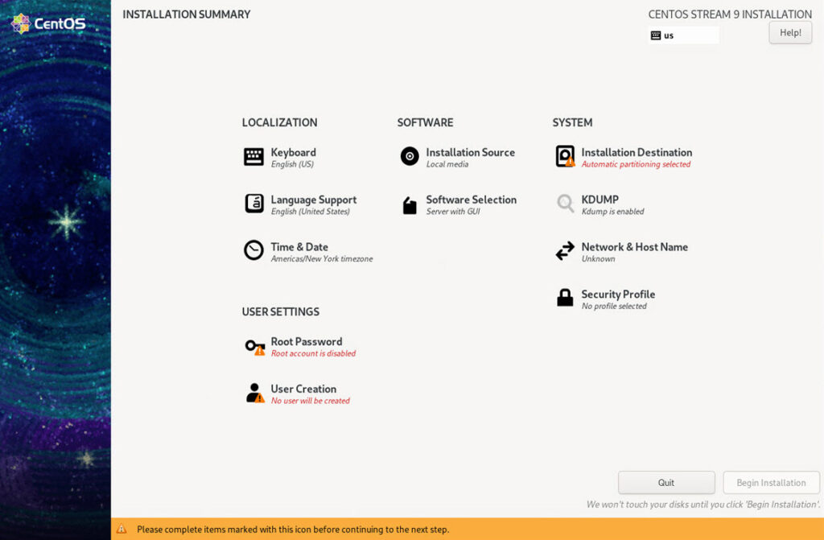The width and height of the screenshot is (824, 540).
Task: Open the 'Automatic partitioning selected' warning text
Action: 636,165
